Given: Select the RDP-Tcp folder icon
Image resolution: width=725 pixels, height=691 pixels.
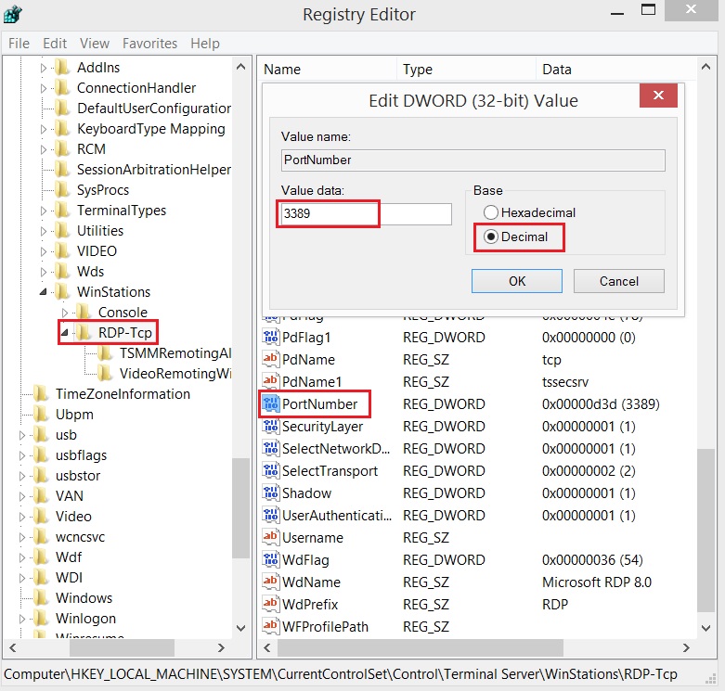Looking at the screenshot, I should coord(84,333).
